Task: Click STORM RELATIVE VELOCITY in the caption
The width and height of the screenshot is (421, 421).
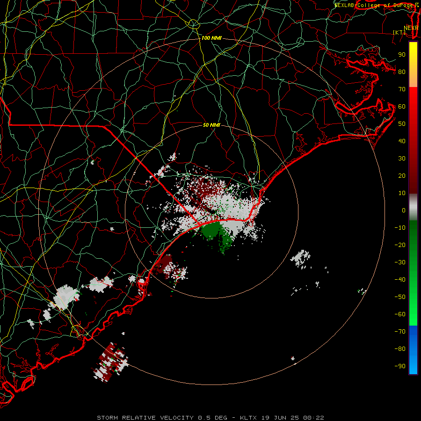Action: pos(145,418)
